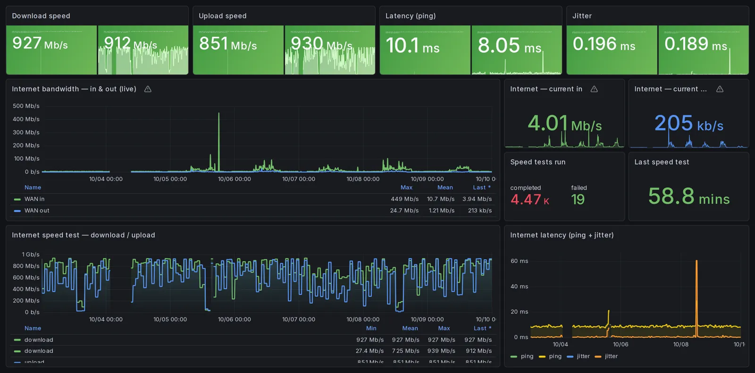Sort speed test legend by Last * column
755x373 pixels.
(482, 328)
